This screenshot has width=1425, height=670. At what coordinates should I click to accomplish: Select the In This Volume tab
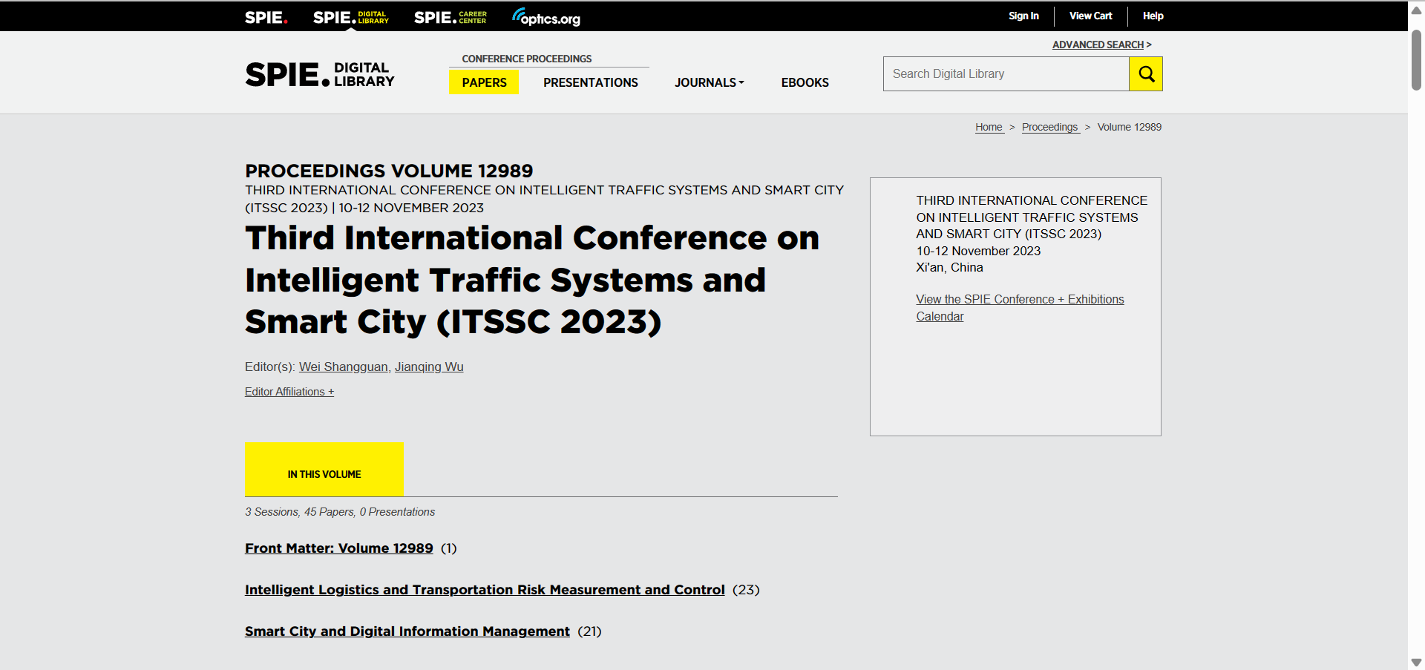(x=324, y=469)
